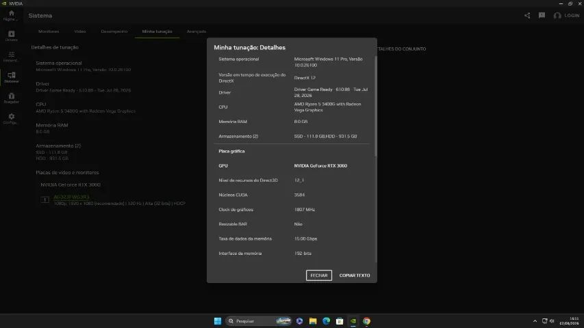Click the Memória RAM 8.0 GB value in dialog
584x328 pixels.
[x=301, y=122]
